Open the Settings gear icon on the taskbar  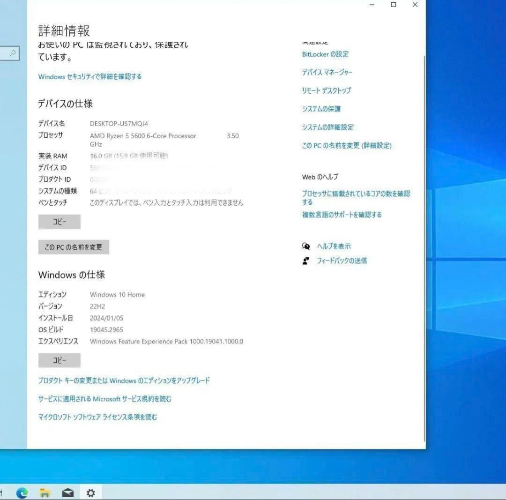[x=90, y=493]
